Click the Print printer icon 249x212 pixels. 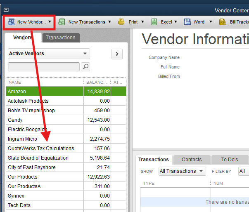(x=121, y=22)
